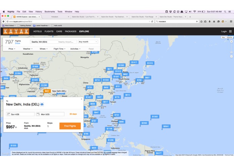Open the Firefox hamburger menu
234x166 pixels.
pos(231,22)
